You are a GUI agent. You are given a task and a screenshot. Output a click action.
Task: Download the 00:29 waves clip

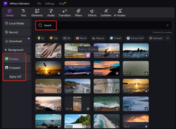click(x=88, y=73)
